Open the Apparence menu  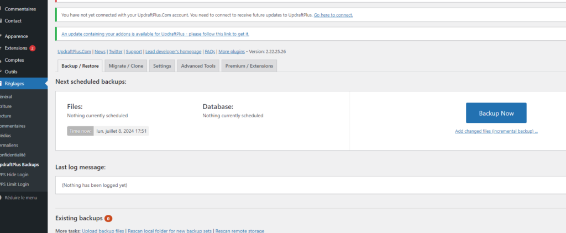[16, 36]
